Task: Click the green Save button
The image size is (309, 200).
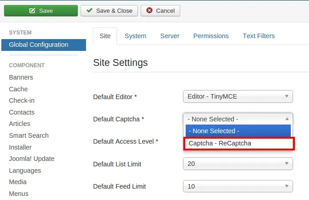Action: click(x=41, y=10)
